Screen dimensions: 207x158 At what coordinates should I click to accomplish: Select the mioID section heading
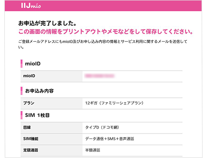point(33,64)
